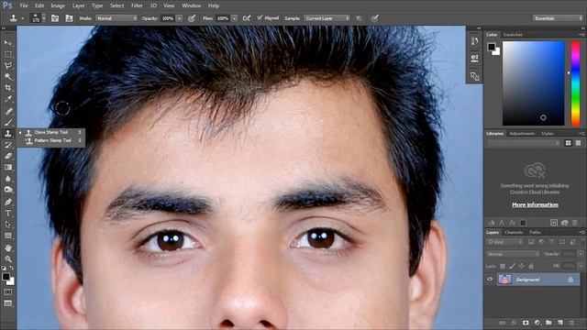Screen dimensions: 587x330
Task: Hide the Background layer visibility eye
Action: (x=490, y=279)
